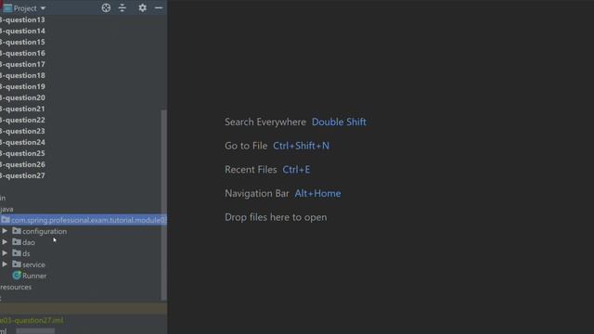Click the configuration folder icon
This screenshot has width=594, height=334.
(17, 231)
